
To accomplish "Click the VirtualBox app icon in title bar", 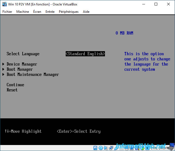I will 4,4.
